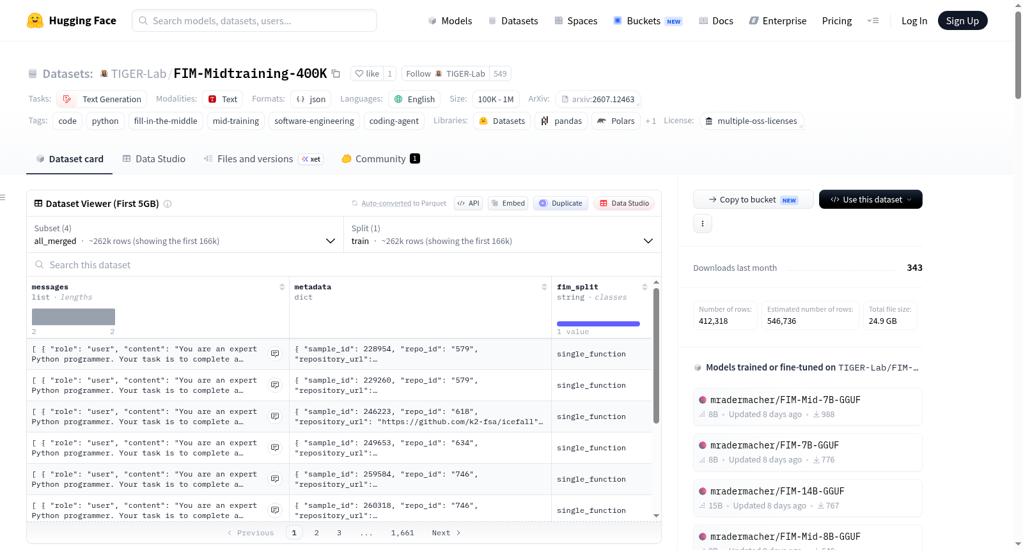
Task: Open Docs in the navigation
Action: tap(716, 20)
